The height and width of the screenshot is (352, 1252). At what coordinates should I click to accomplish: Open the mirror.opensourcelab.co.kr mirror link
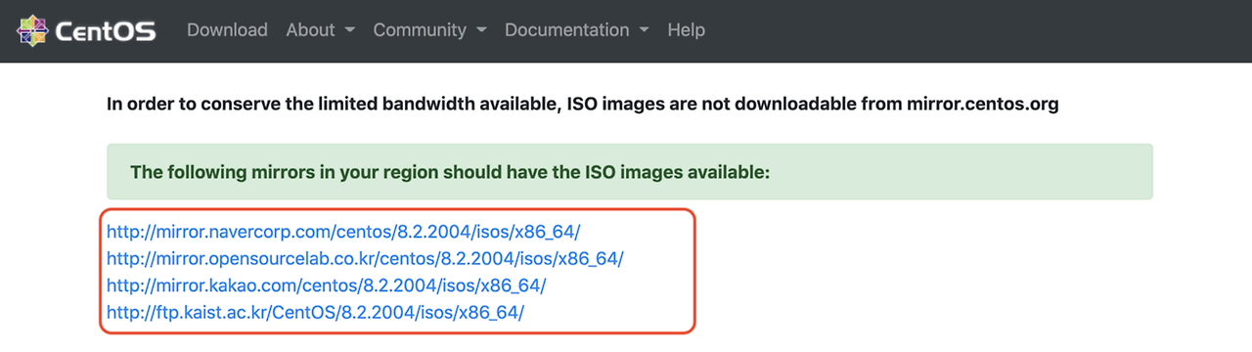365,259
